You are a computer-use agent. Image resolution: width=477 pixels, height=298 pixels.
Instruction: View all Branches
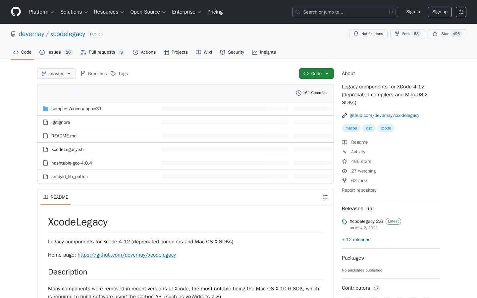pyautogui.click(x=94, y=74)
